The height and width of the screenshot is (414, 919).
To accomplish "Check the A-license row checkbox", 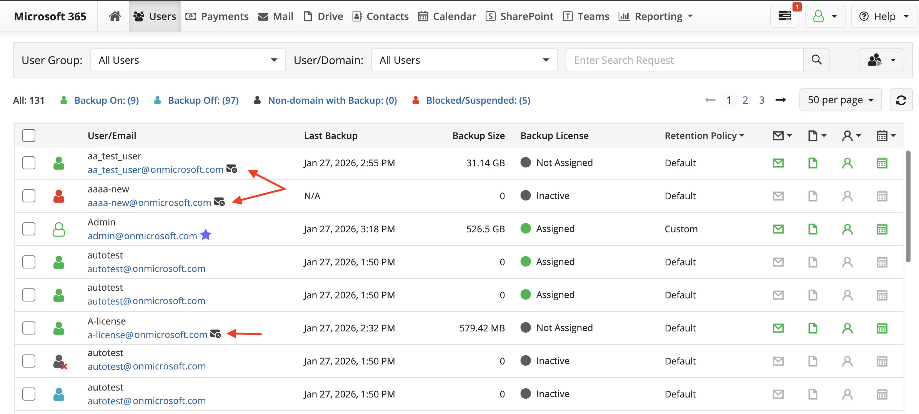I will (x=29, y=328).
